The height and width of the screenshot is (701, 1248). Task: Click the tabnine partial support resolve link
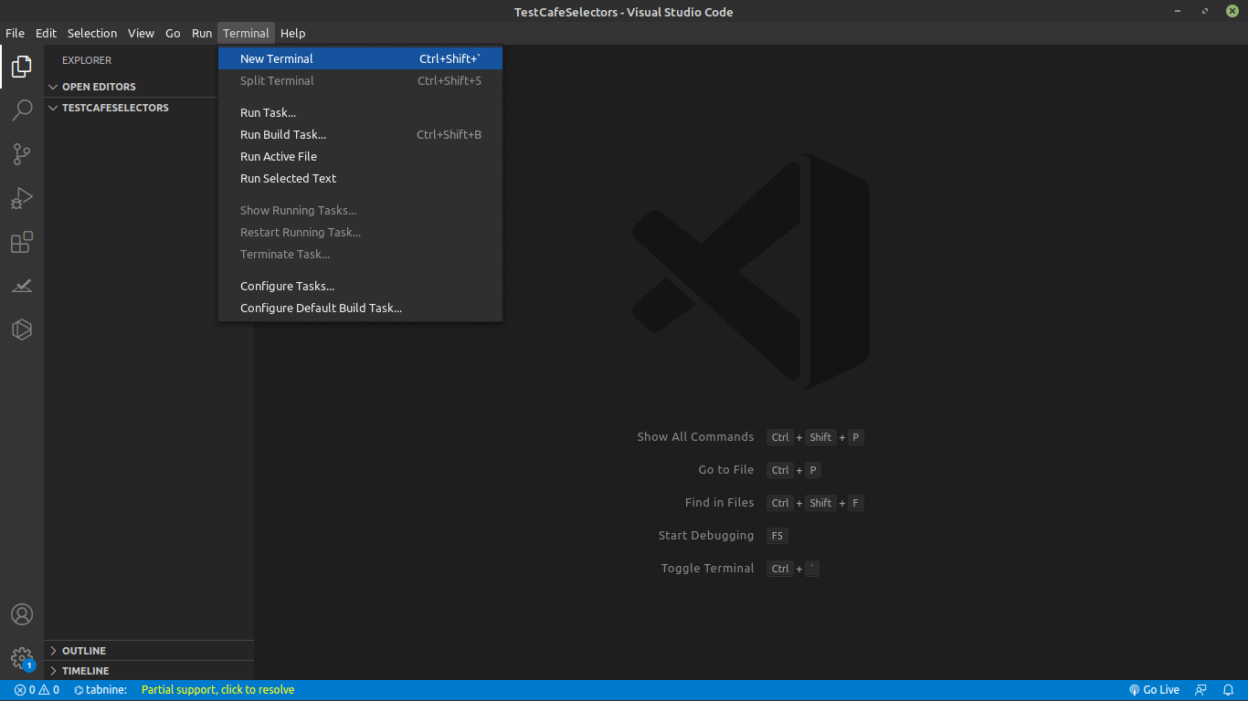(x=217, y=689)
